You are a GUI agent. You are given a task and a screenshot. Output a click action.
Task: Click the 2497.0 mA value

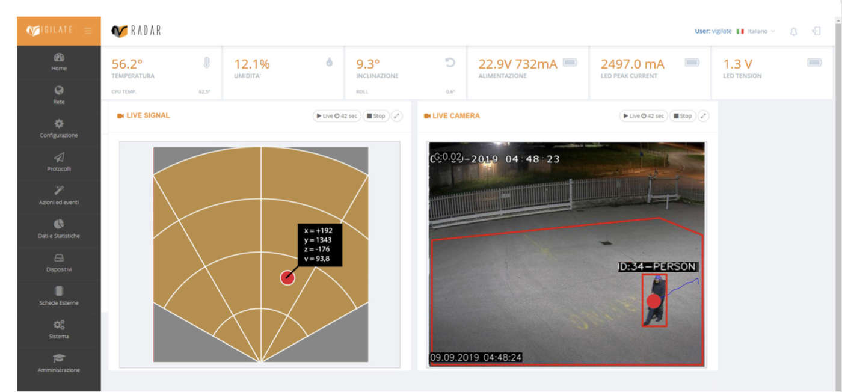[x=633, y=64]
